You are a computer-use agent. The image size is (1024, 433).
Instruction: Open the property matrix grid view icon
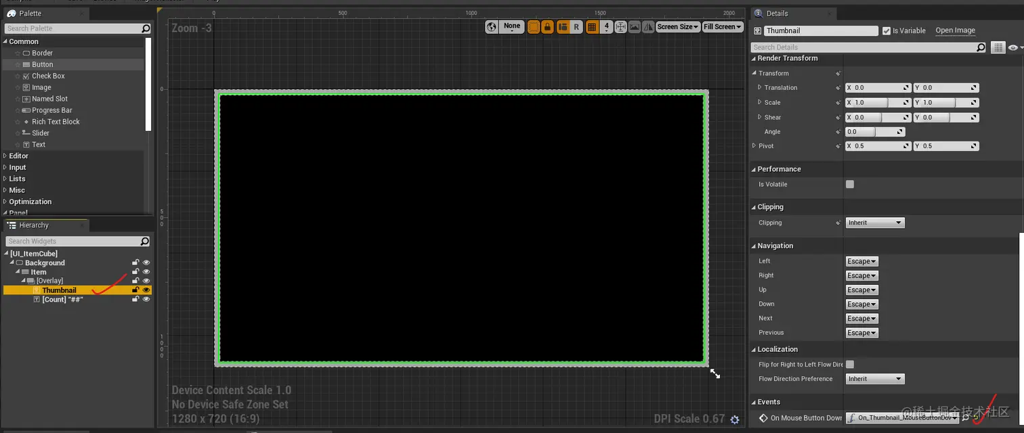(998, 47)
